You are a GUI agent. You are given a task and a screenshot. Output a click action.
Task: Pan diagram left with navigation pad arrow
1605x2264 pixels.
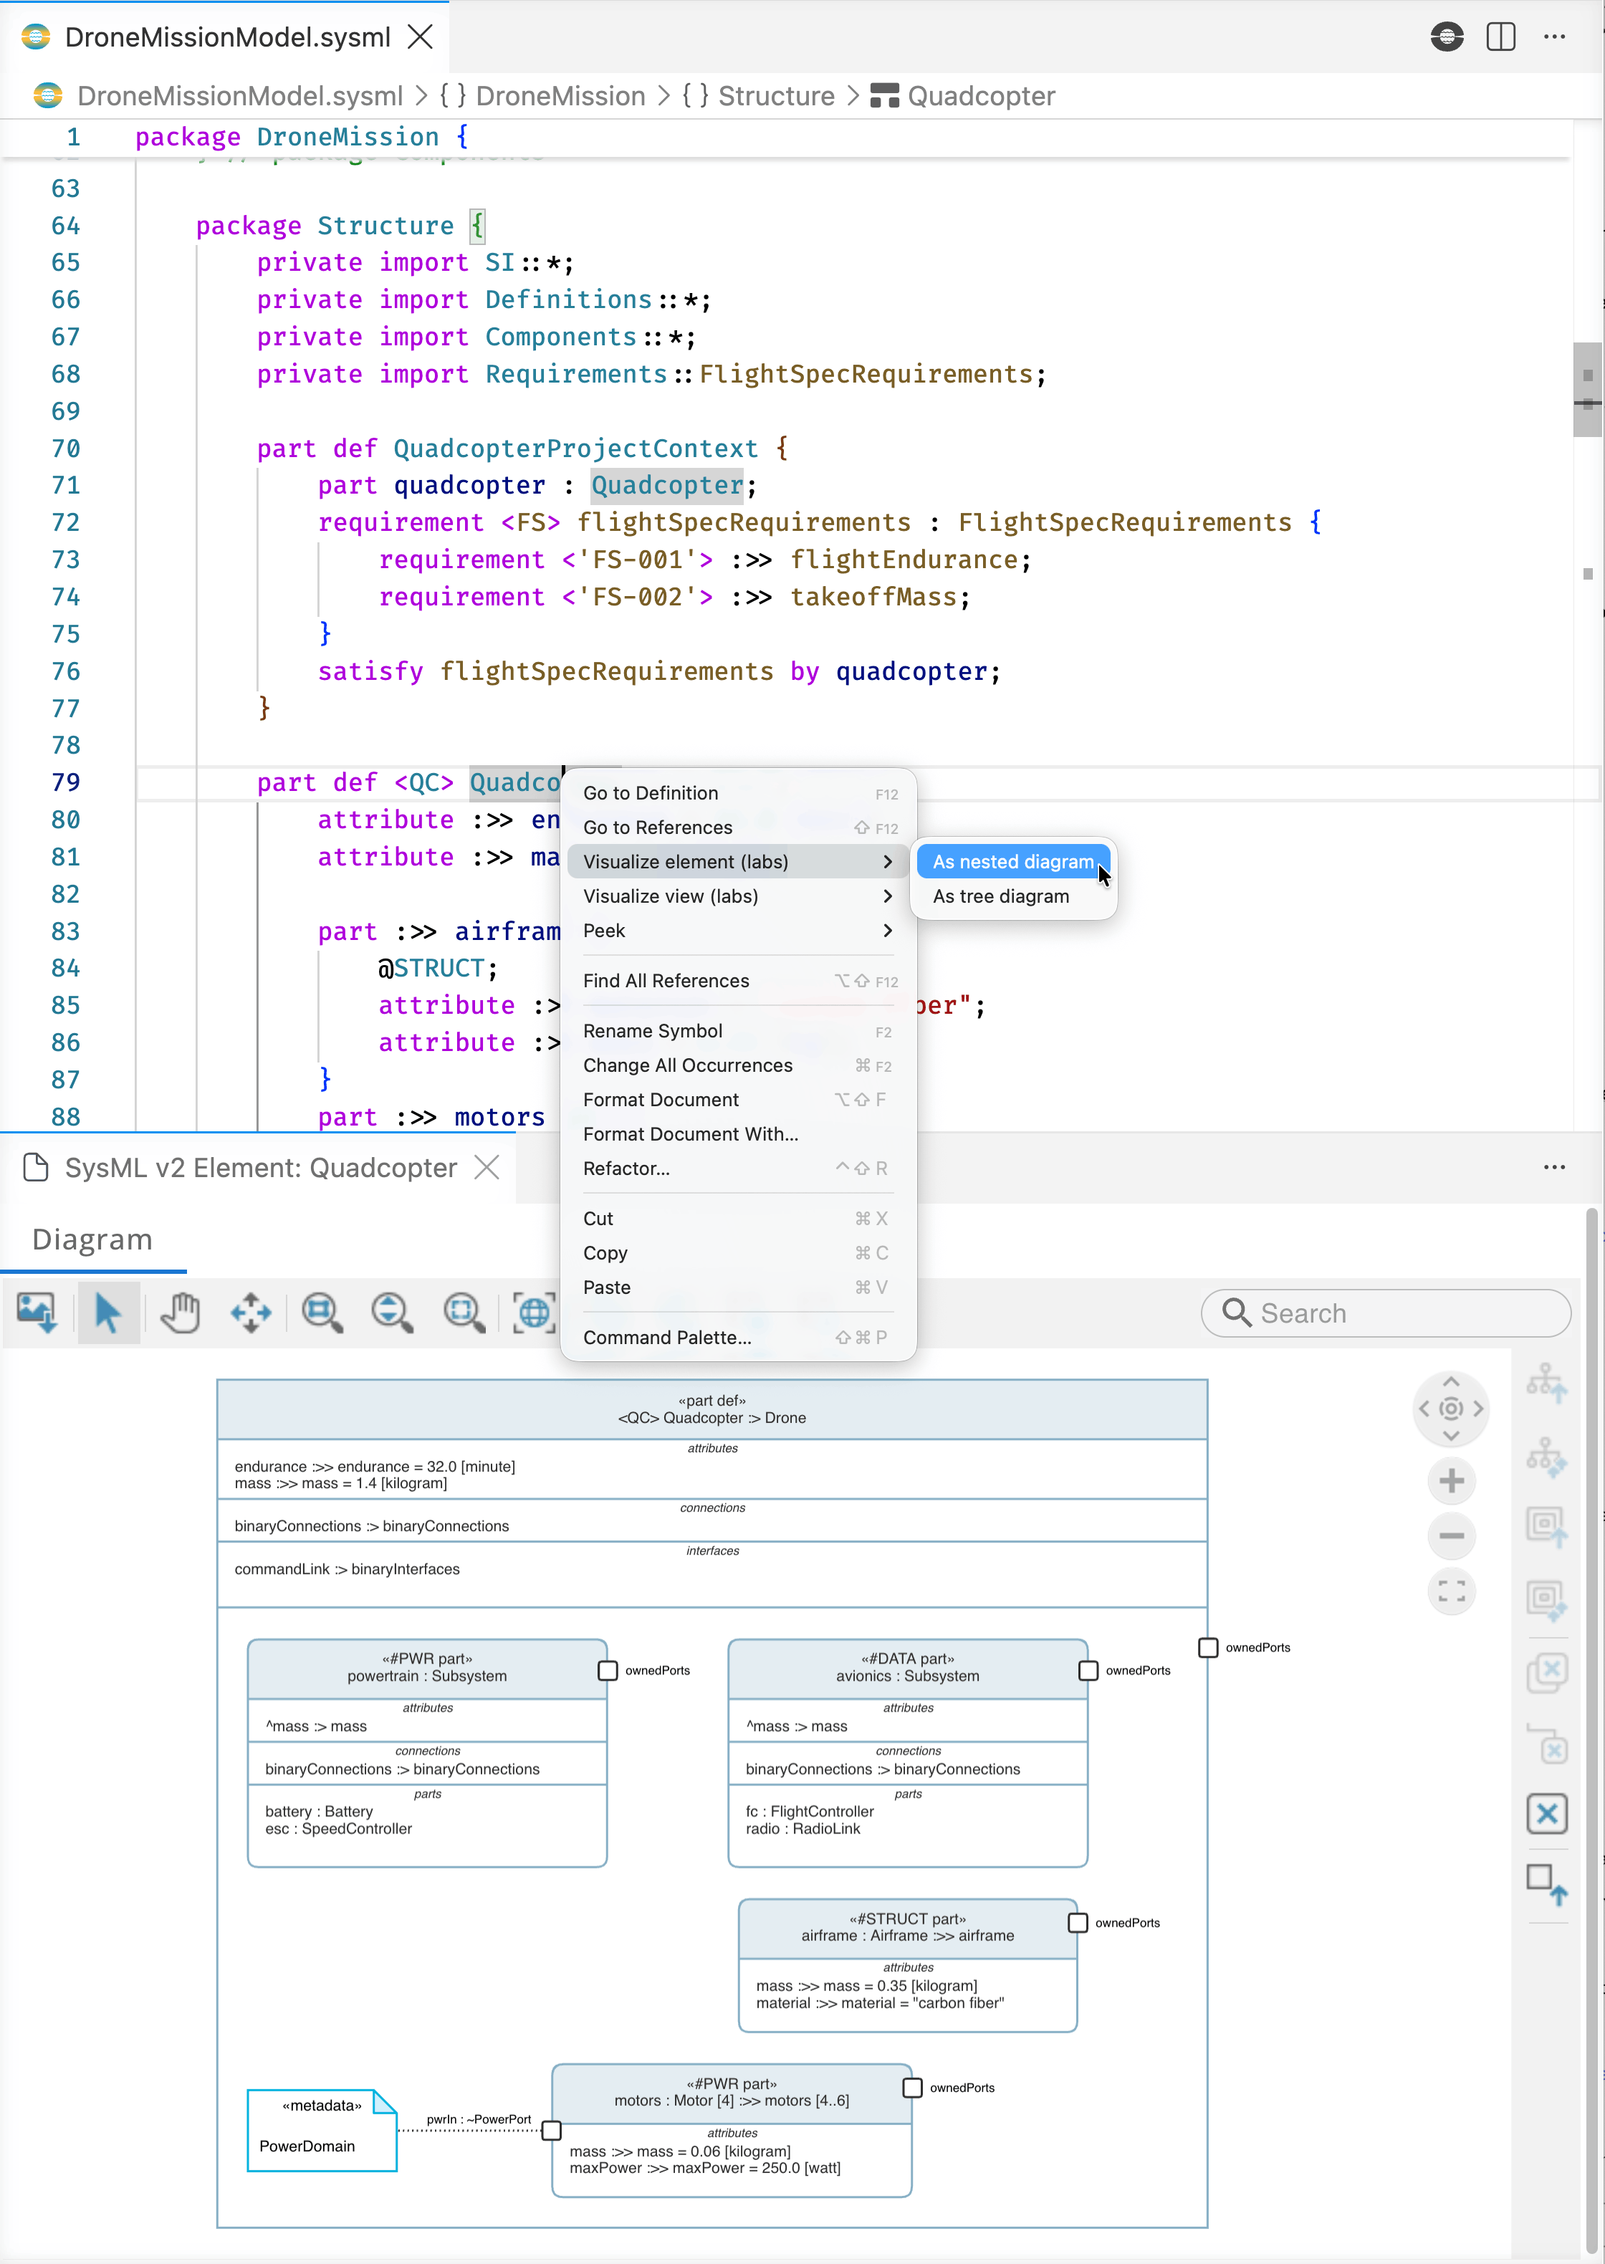coord(1424,1409)
